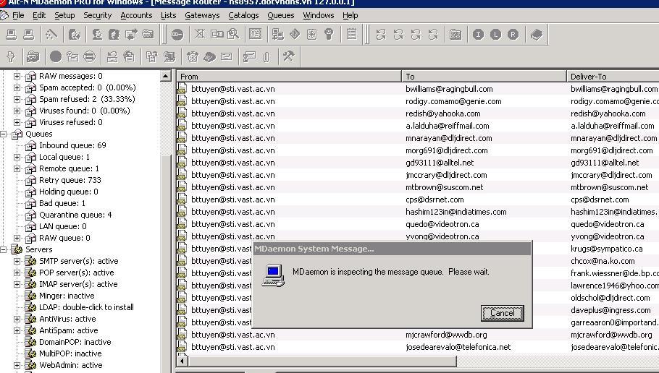Open the Setup menu

click(x=64, y=15)
